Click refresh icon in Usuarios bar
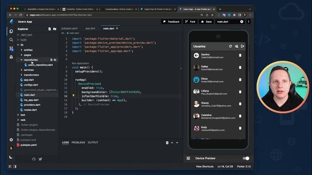312x175 pixels. (x=231, y=46)
